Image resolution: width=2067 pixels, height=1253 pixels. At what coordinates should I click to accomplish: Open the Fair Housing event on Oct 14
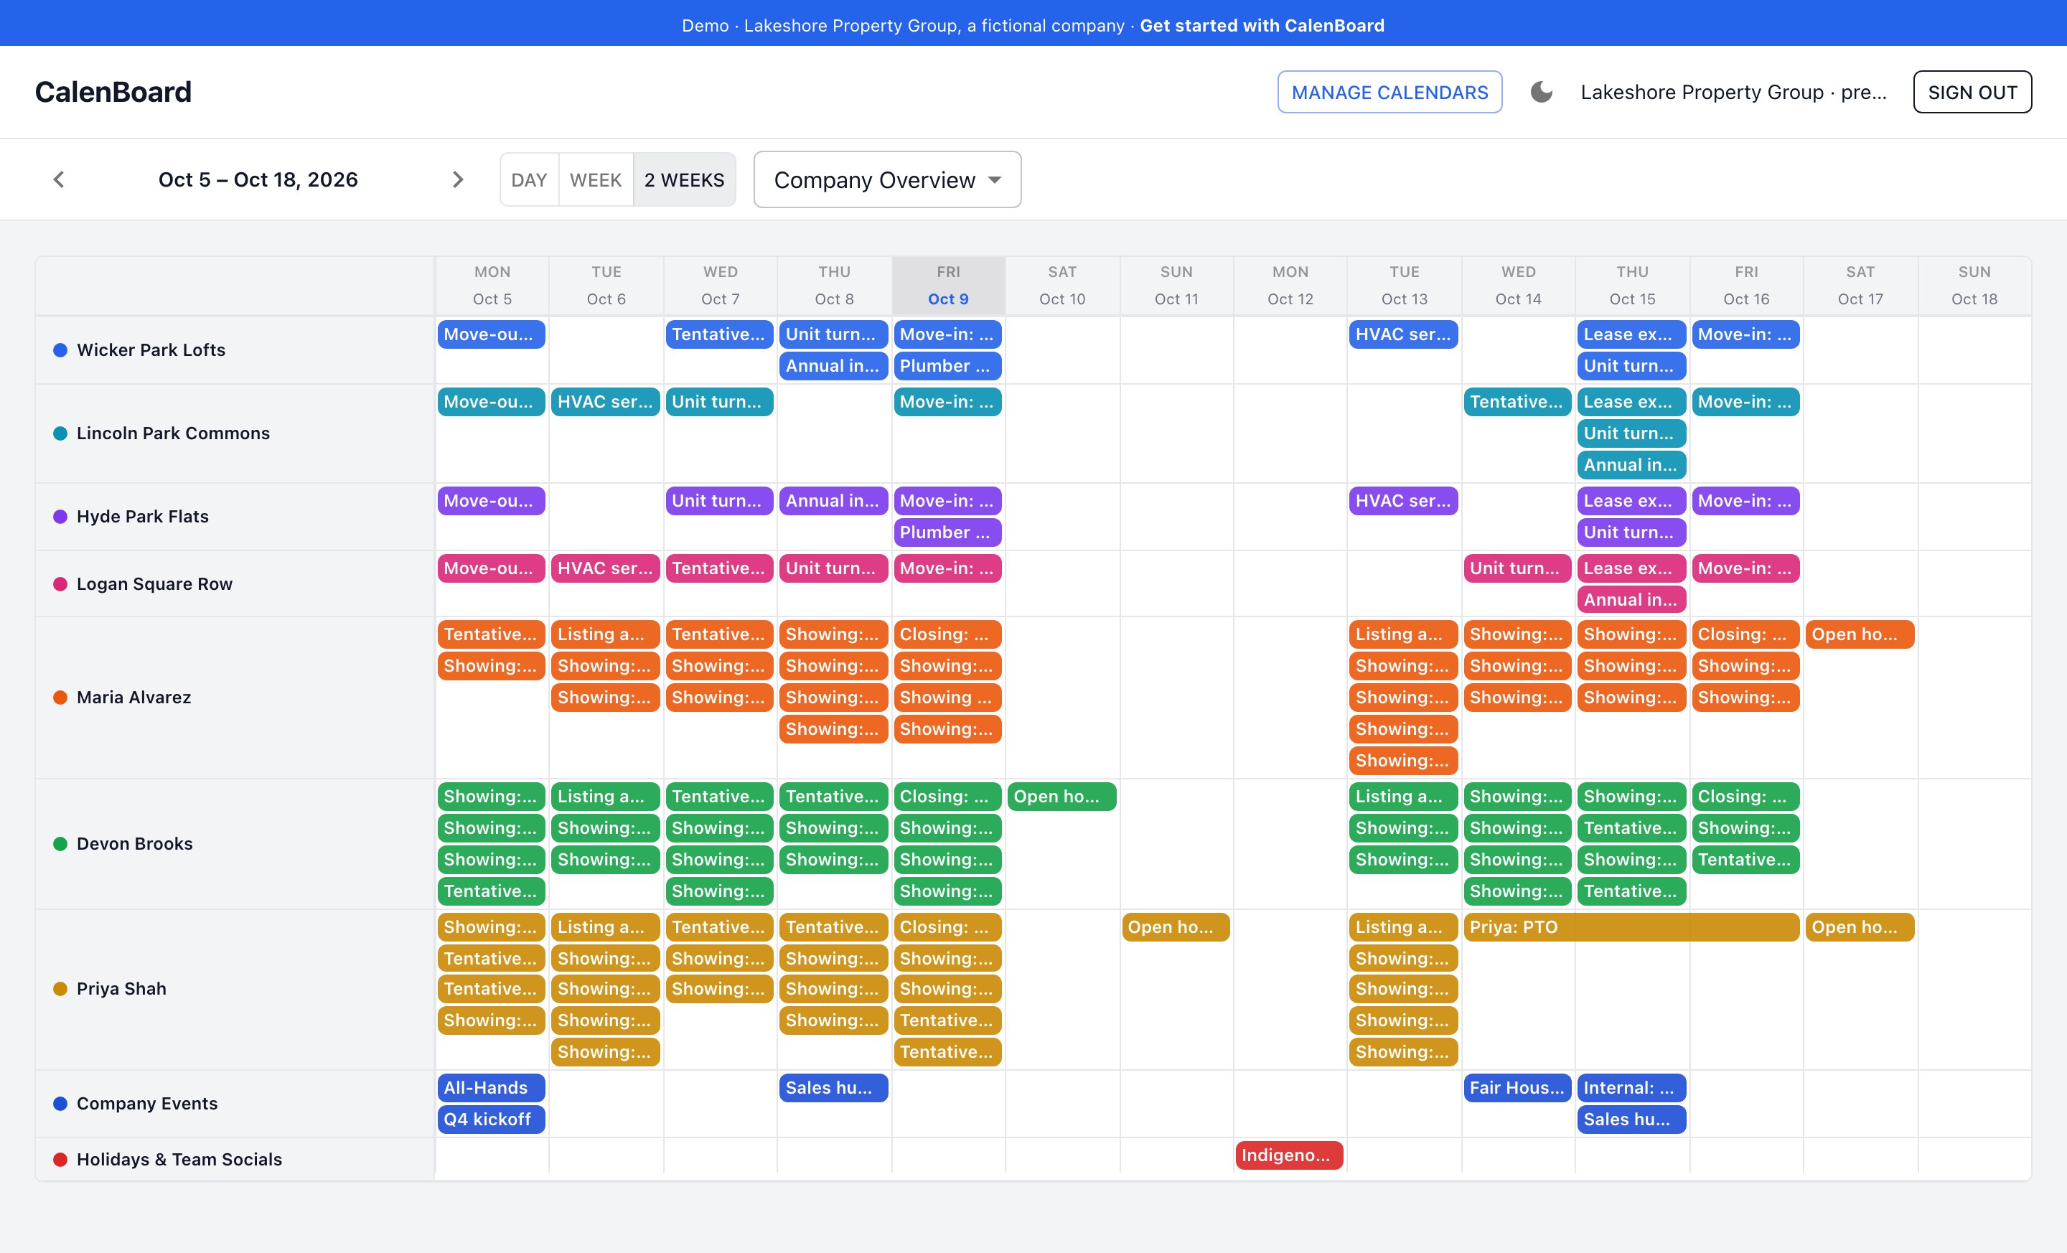(1517, 1088)
